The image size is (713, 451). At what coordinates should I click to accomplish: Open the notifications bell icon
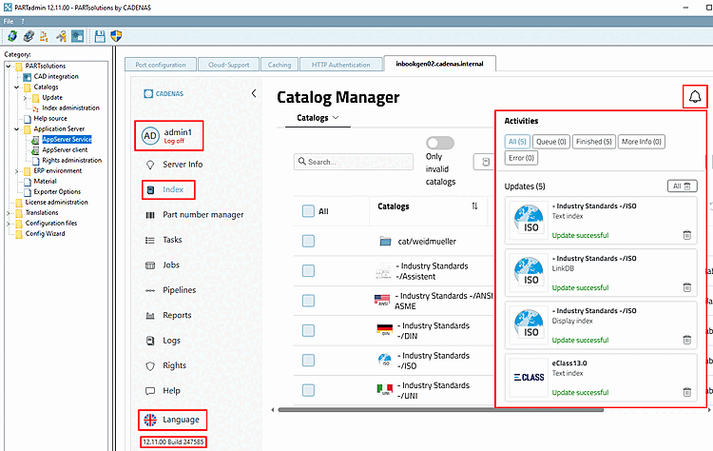695,96
